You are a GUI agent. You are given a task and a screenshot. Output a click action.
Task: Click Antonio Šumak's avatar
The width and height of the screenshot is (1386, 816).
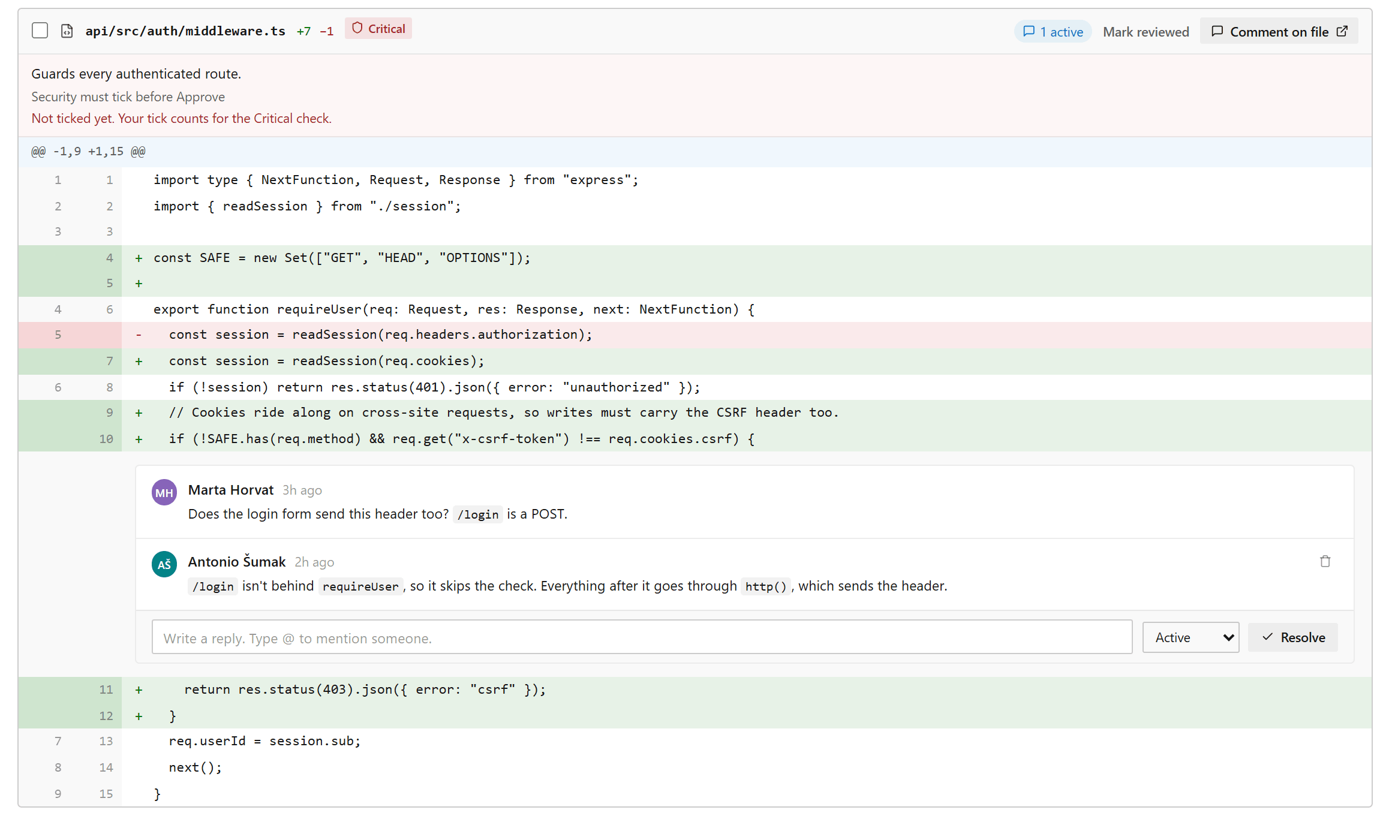point(164,564)
